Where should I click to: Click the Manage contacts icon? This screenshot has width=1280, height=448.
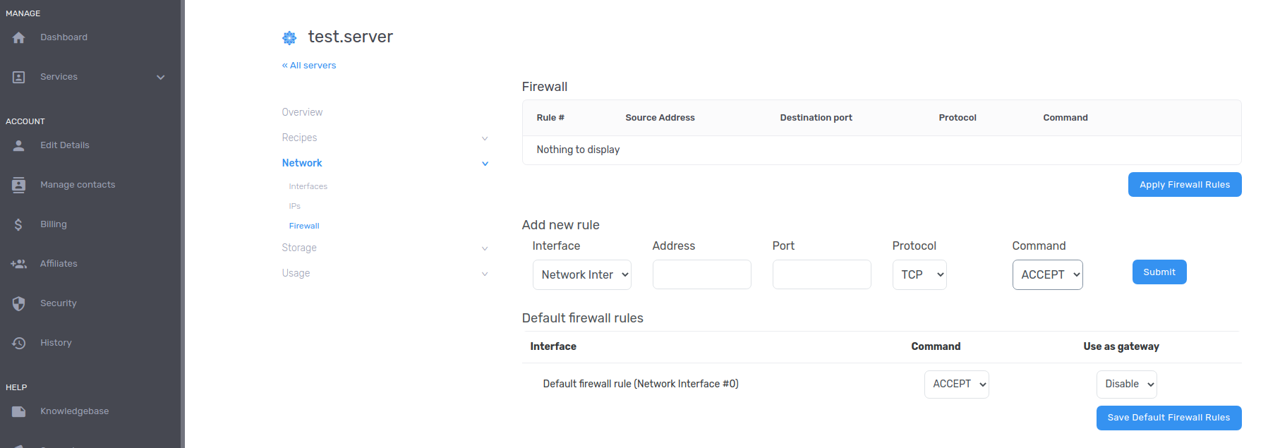19,185
